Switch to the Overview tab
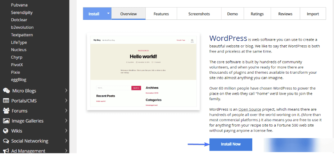This screenshot has width=334, height=155. (x=128, y=14)
